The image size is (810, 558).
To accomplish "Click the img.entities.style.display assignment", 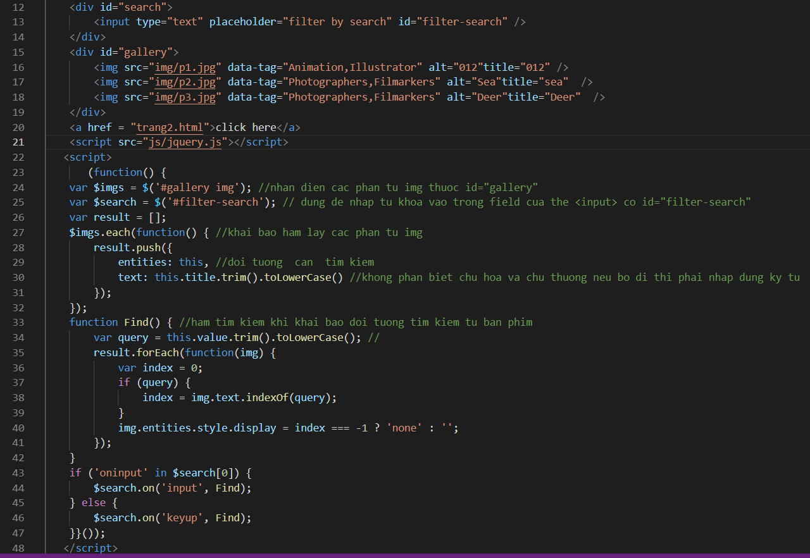I will pos(197,428).
